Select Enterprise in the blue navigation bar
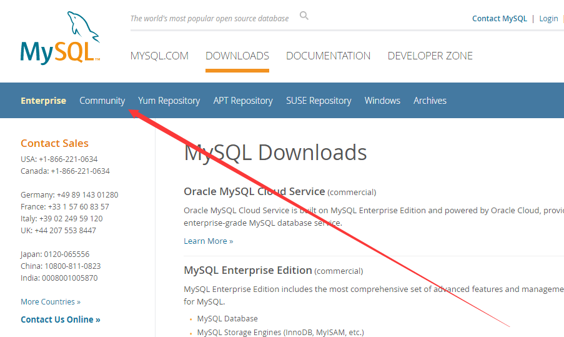The width and height of the screenshot is (564, 337). (x=43, y=101)
